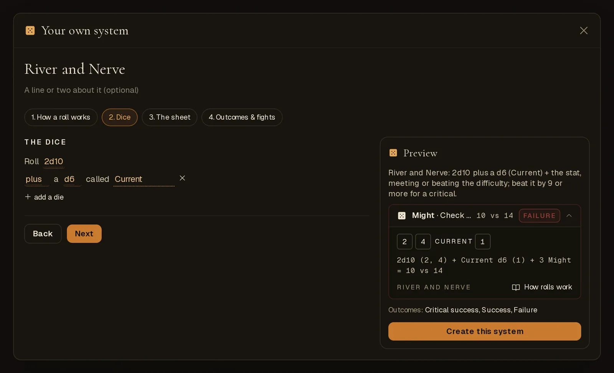Go to the 3. The sheet step

pos(170,117)
